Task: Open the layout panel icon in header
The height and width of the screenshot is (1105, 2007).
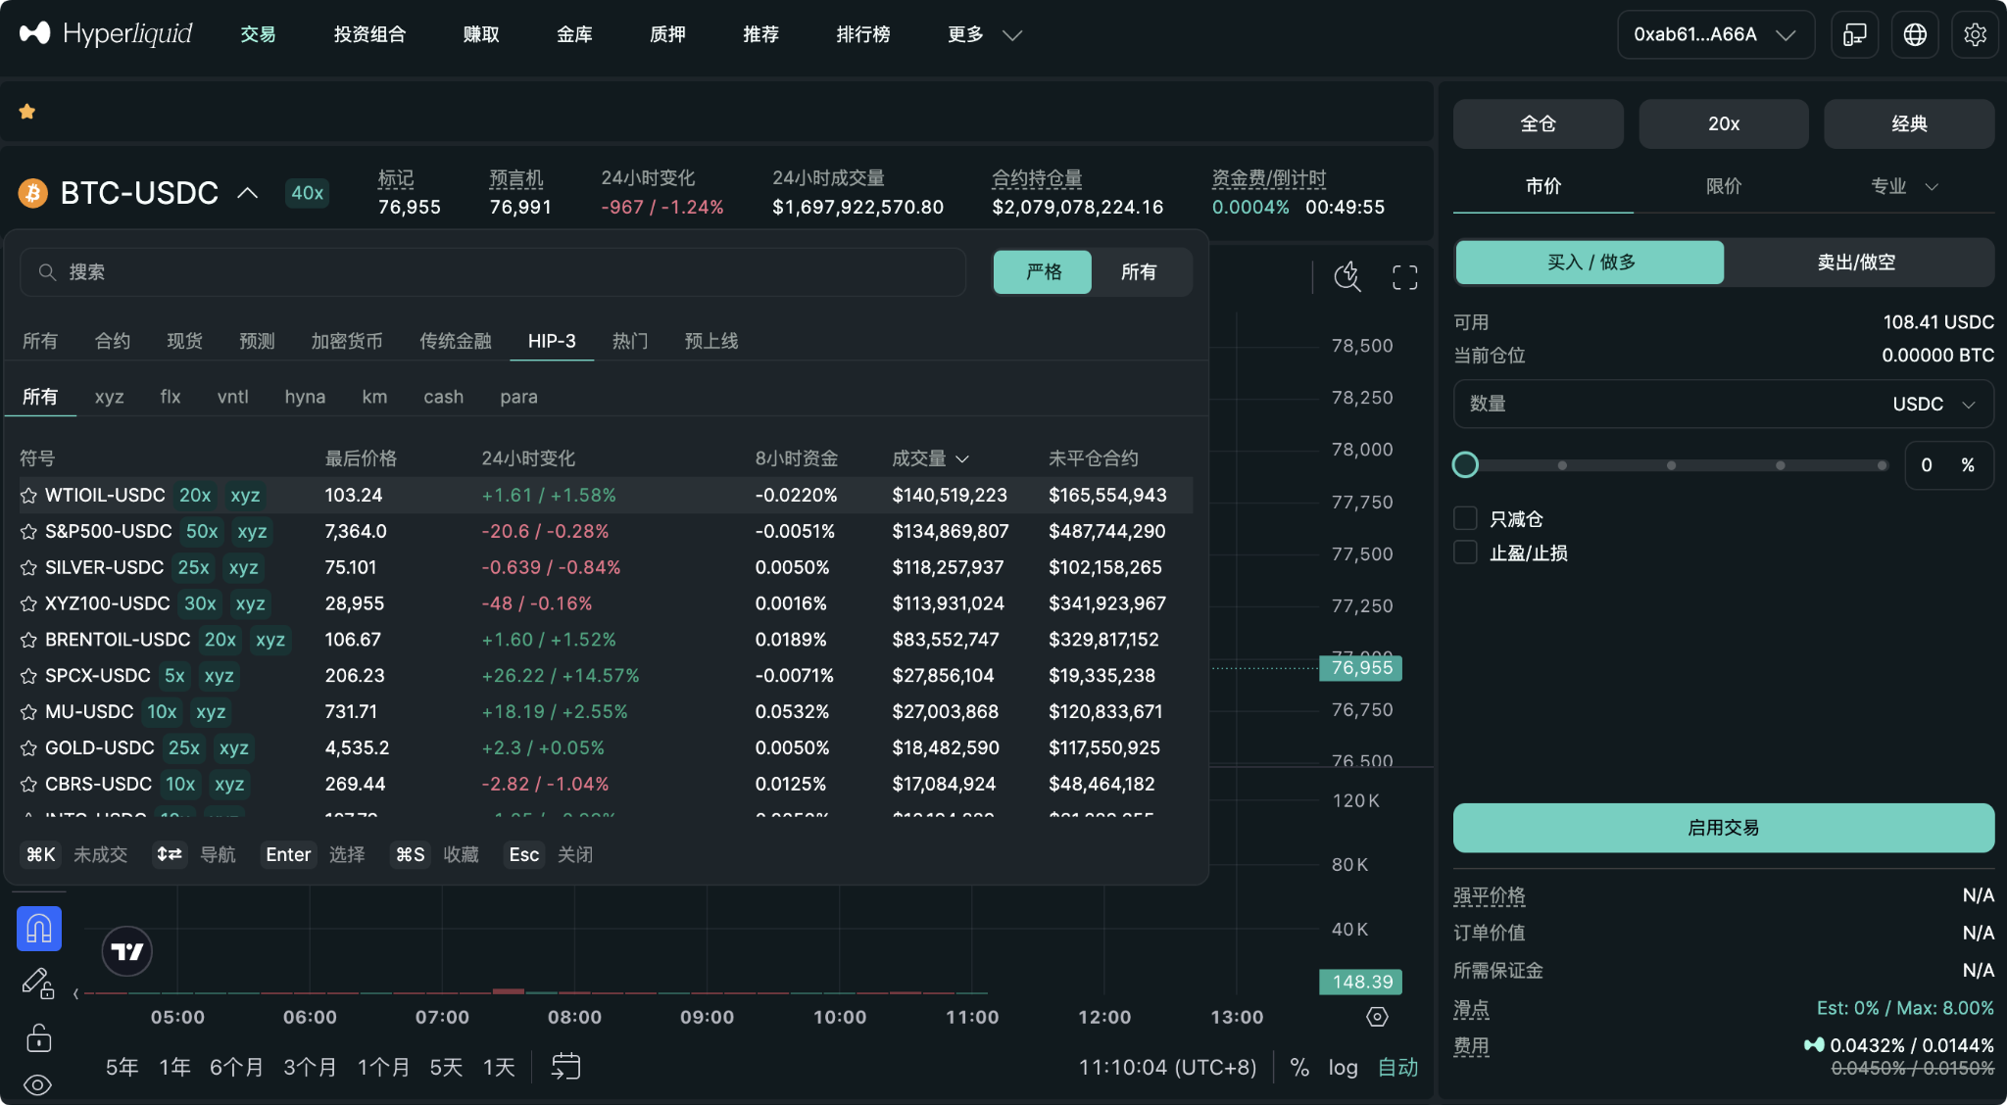Action: point(1854,34)
